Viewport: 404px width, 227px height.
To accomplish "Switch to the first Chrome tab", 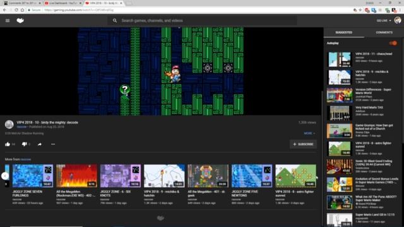I will point(23,3).
